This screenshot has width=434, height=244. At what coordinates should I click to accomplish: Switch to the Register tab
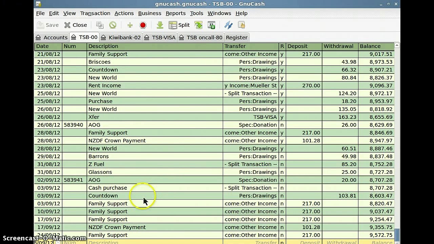pos(237,37)
